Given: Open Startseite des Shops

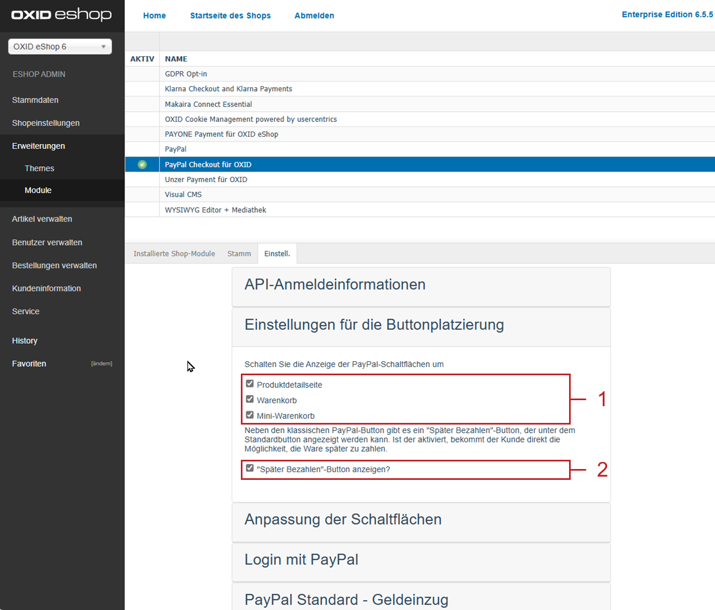Looking at the screenshot, I should pyautogui.click(x=230, y=15).
